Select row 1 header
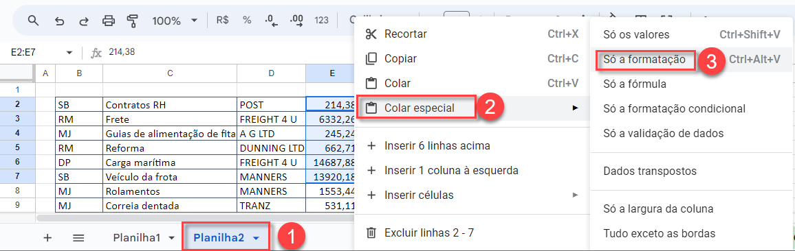The image size is (795, 251). tap(18, 90)
